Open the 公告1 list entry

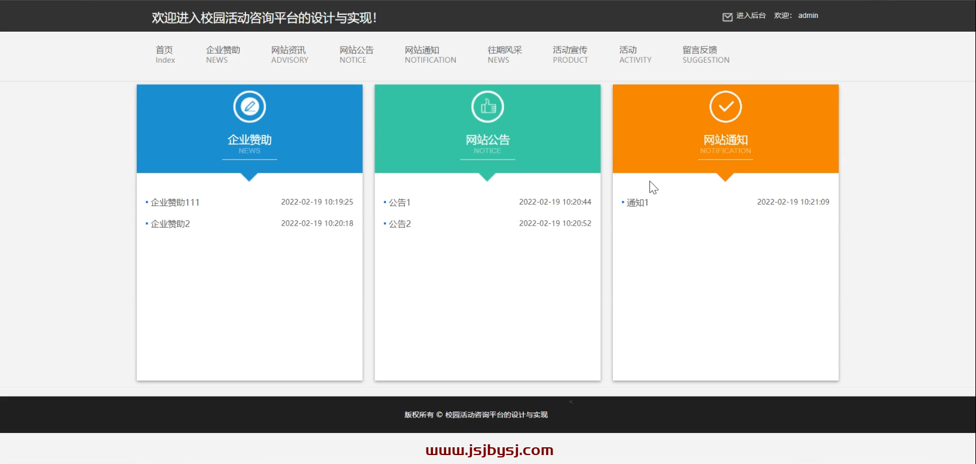400,202
